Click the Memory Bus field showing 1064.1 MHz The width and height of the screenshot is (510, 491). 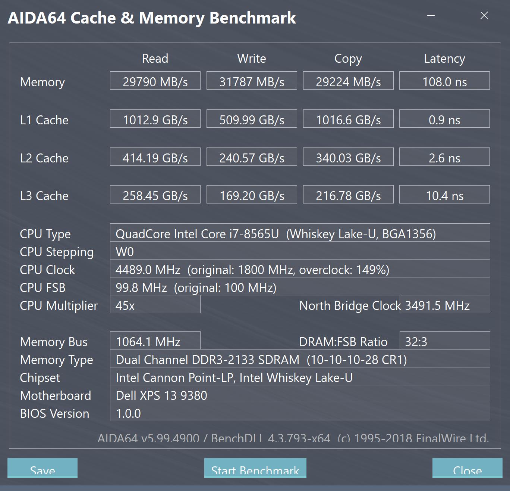pos(155,341)
